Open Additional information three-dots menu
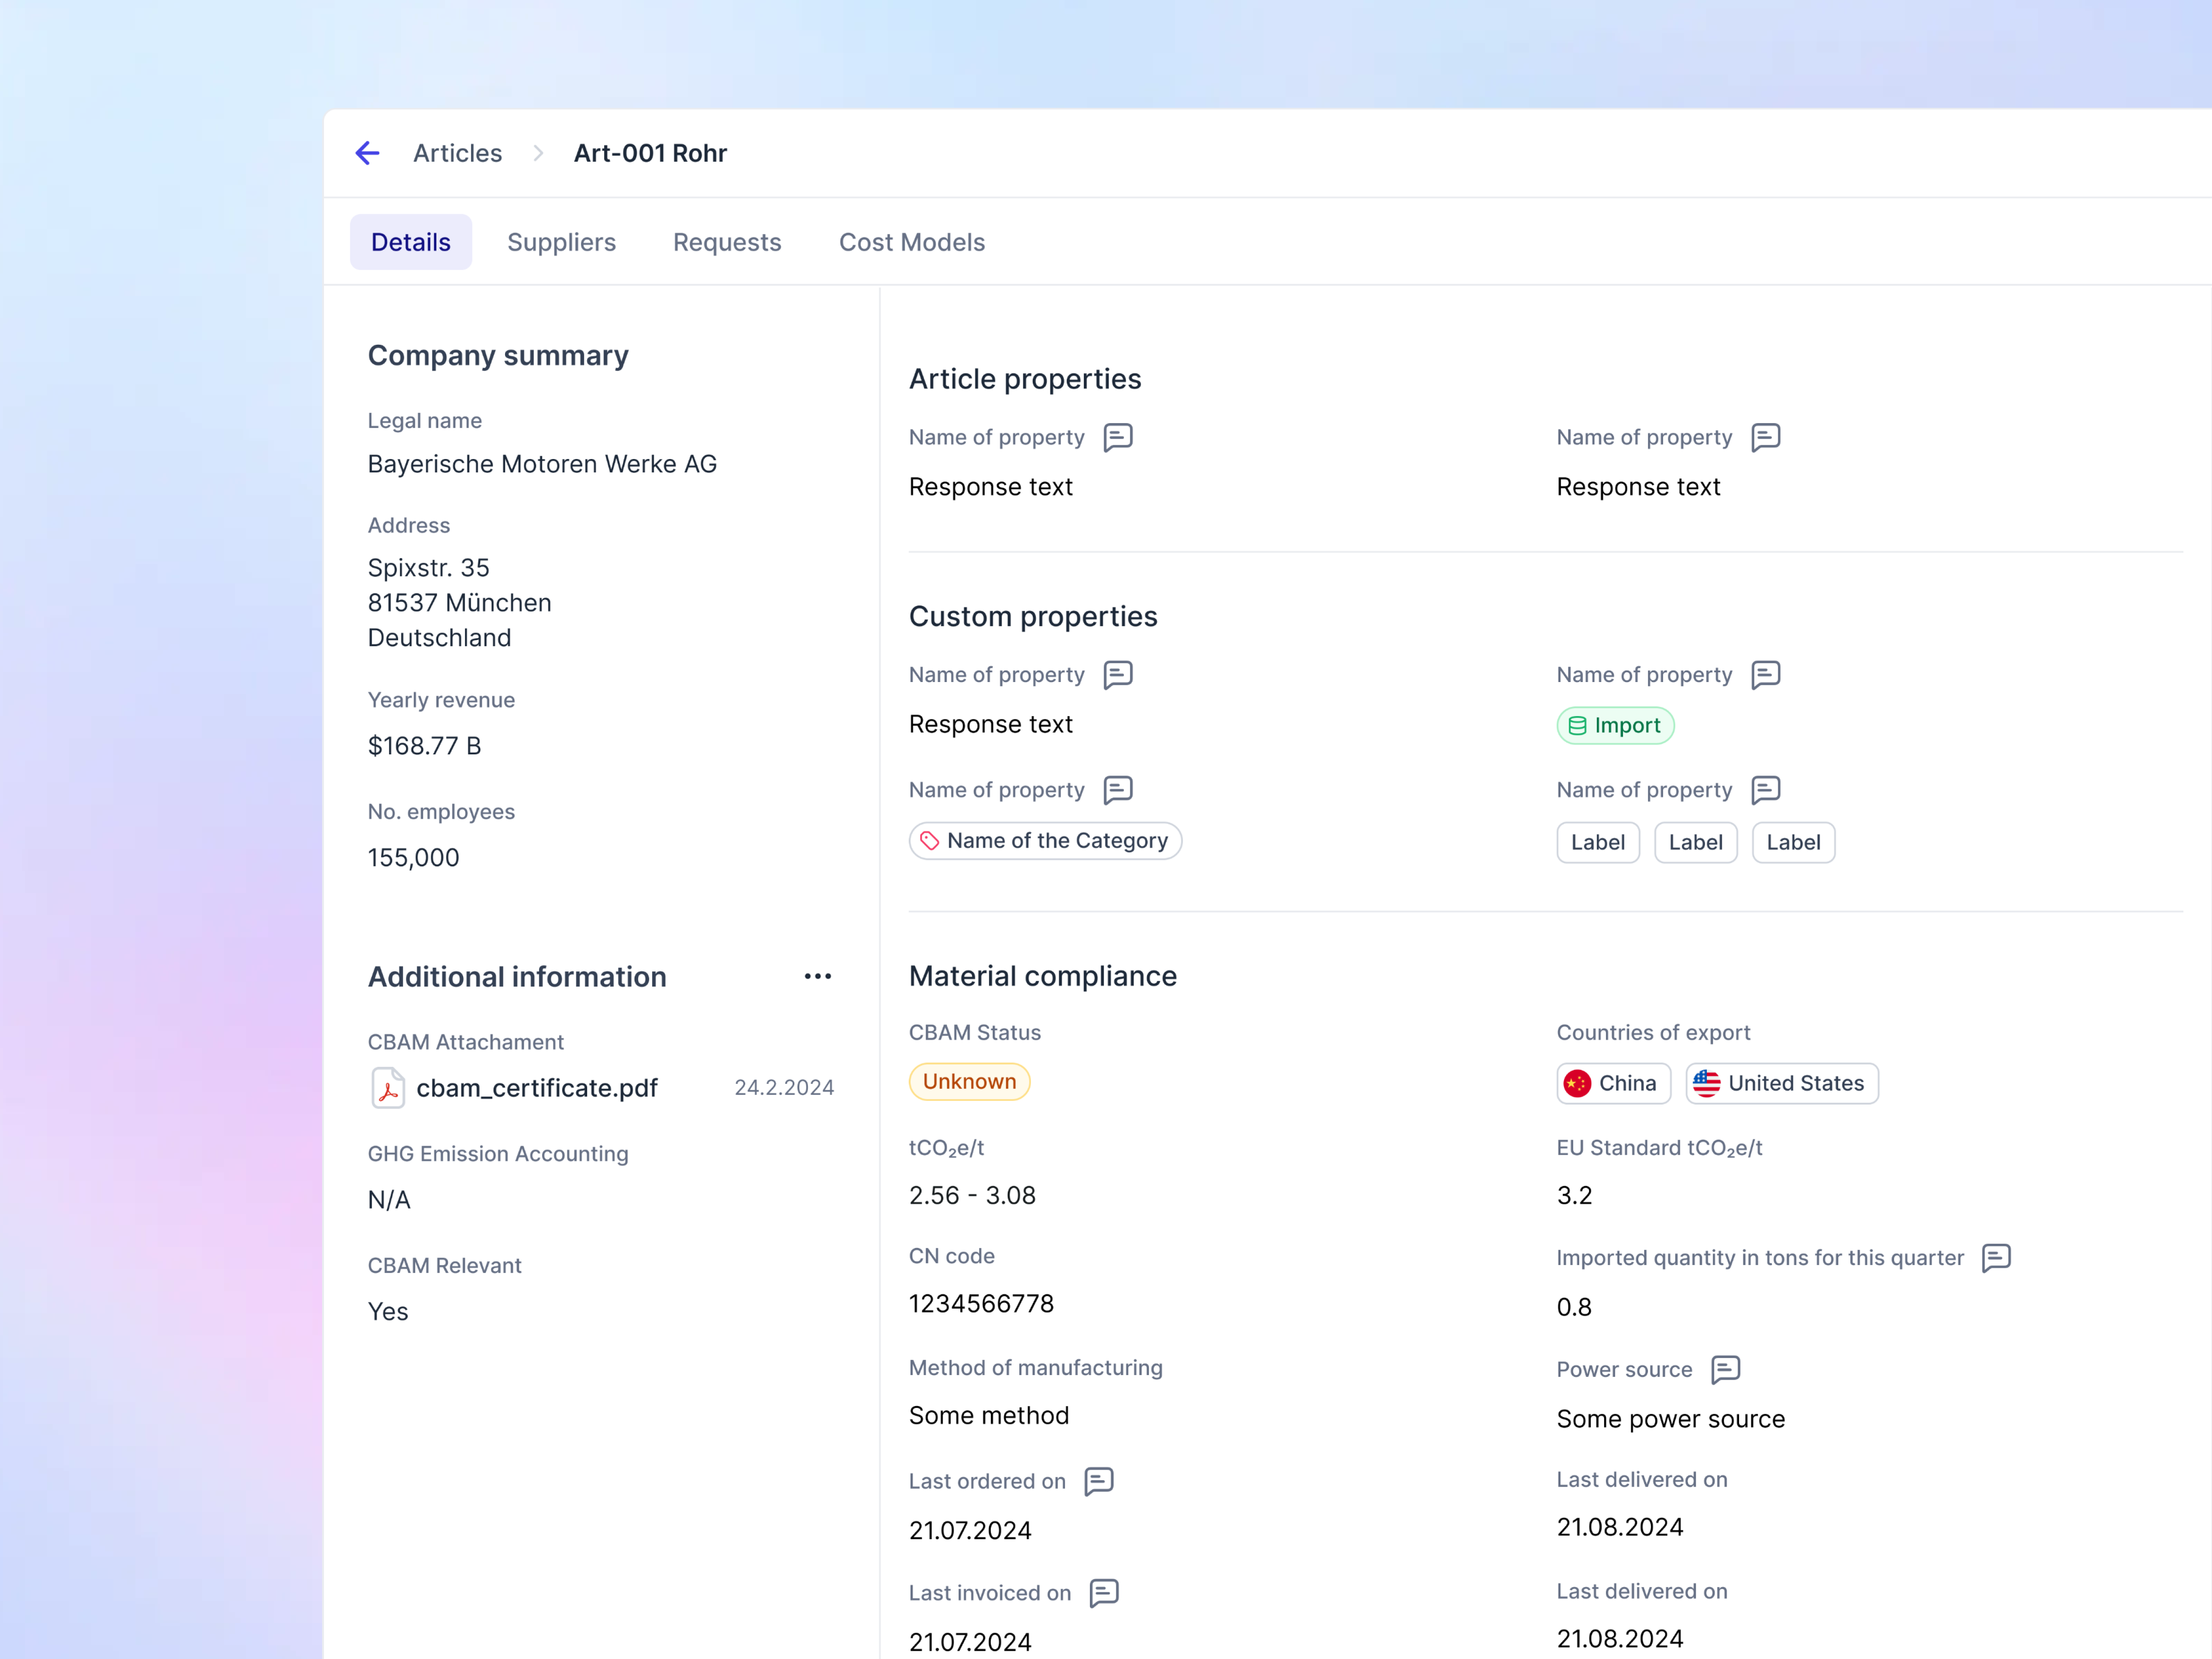The width and height of the screenshot is (2212, 1659). point(818,976)
